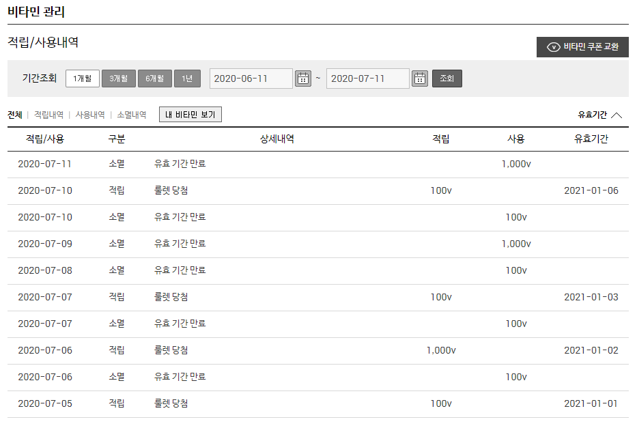
Task: Click the 2021-01-03 expiry date
Action: 591,297
